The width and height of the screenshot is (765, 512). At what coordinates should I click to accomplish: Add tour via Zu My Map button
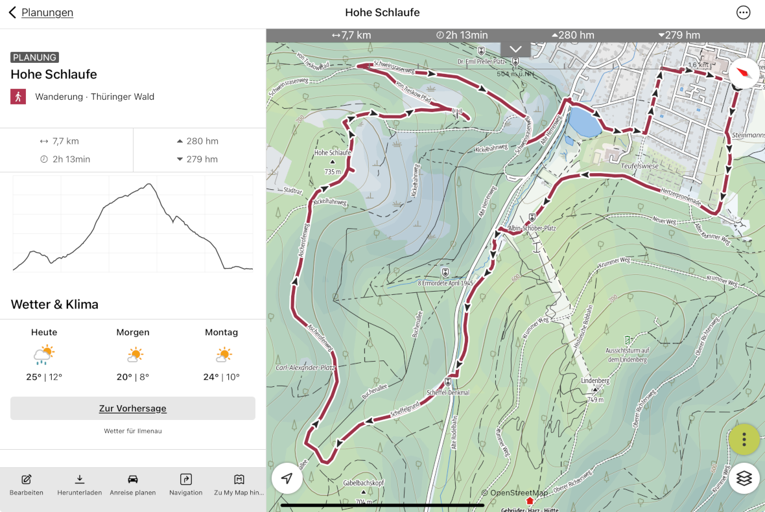click(x=239, y=485)
